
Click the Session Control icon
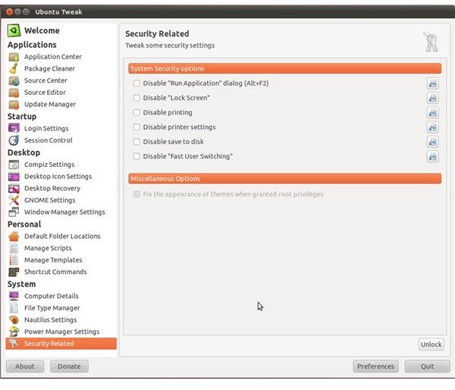[14, 140]
